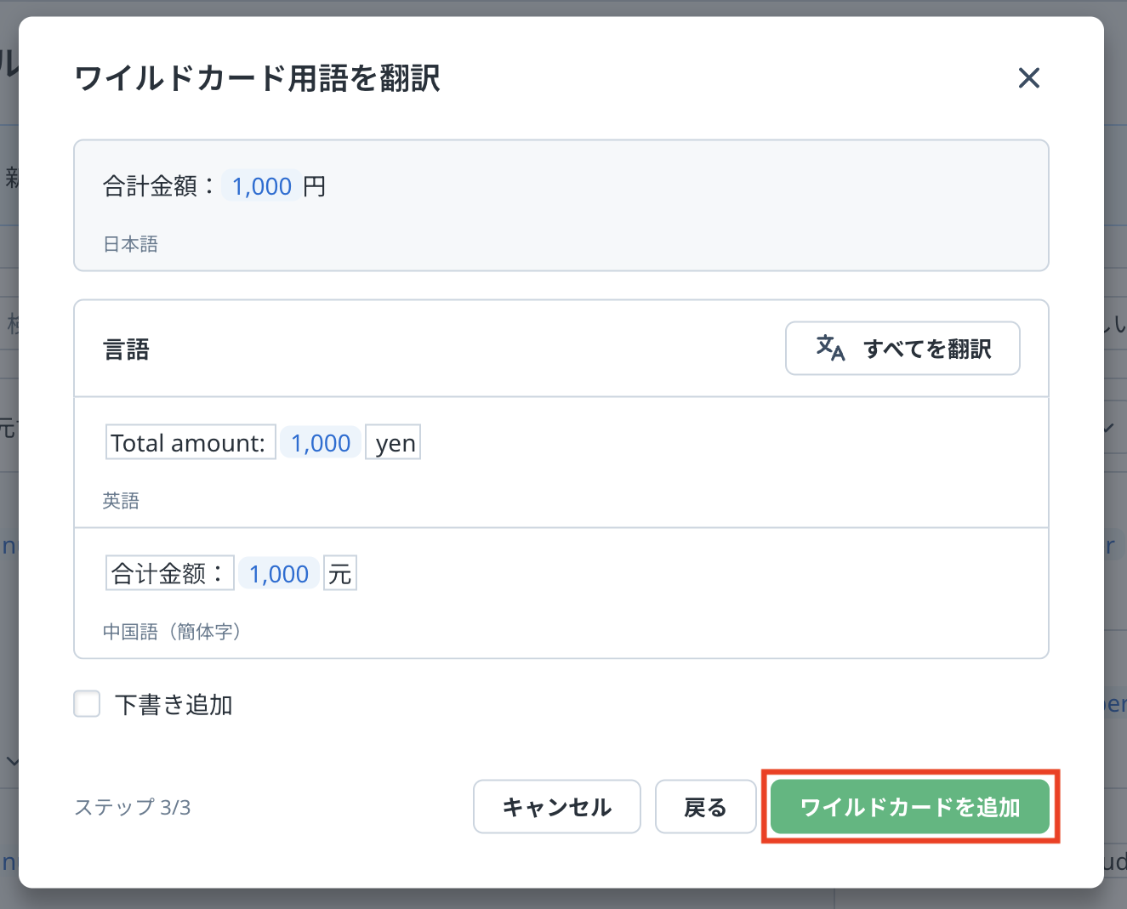Screen dimensions: 1127x909
Task: Close the wildcard translation dialog with X
Action: (1028, 78)
